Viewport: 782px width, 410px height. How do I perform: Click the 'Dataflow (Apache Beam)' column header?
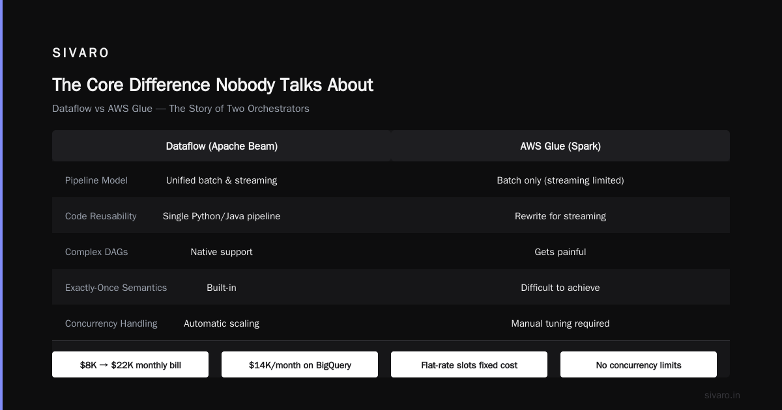222,146
